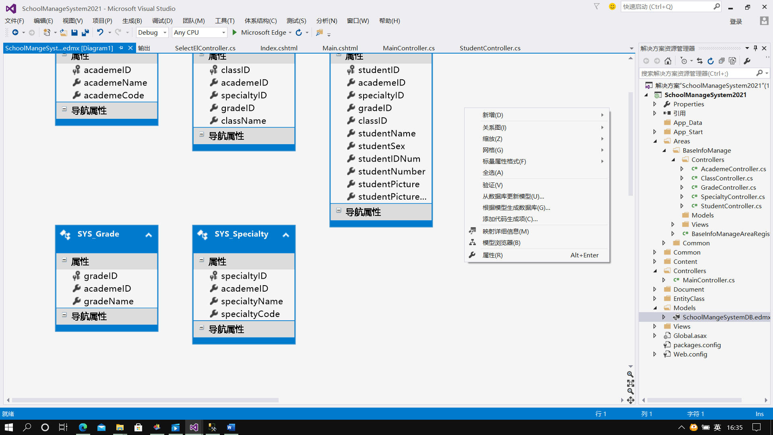Open the Debug configuration dropdown

[165, 33]
